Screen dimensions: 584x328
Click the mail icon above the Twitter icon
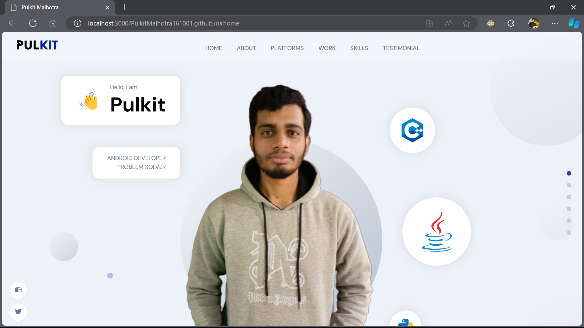pyautogui.click(x=18, y=290)
